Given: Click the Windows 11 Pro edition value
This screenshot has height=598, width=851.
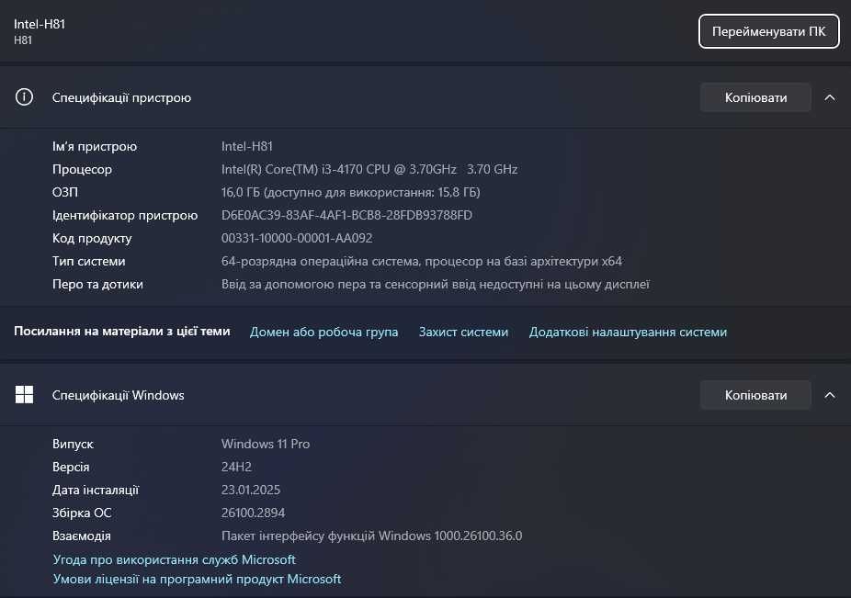Looking at the screenshot, I should (x=266, y=444).
